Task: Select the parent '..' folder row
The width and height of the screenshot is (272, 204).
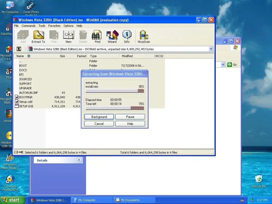Action: click(x=90, y=61)
